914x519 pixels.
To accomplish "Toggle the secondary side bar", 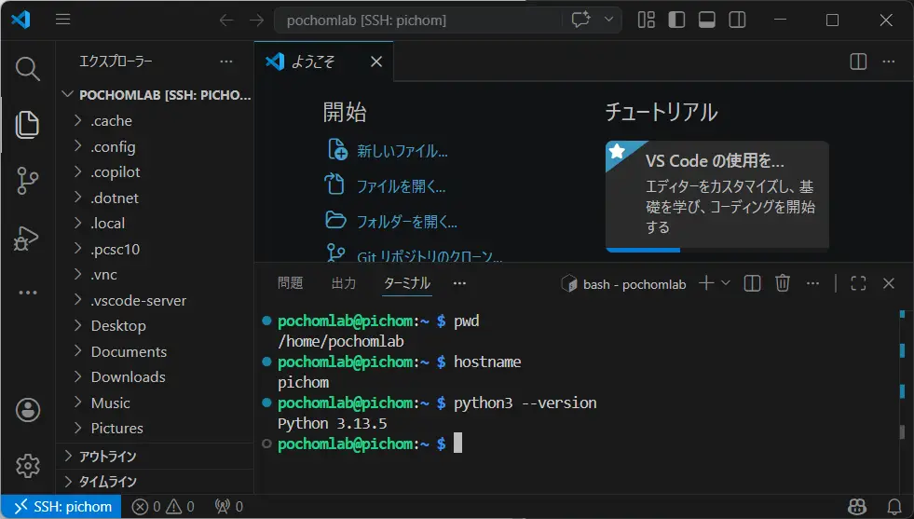I will coord(737,20).
